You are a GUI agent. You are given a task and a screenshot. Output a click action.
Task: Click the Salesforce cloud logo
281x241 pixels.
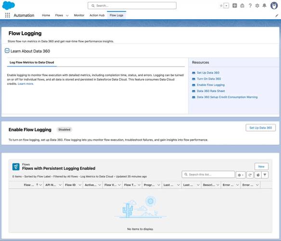point(9,5)
